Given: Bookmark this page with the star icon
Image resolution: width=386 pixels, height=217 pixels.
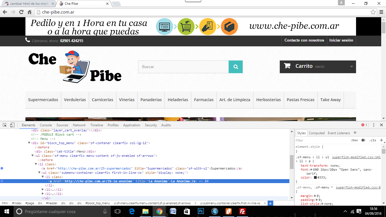Looking at the screenshot, I should [x=373, y=12].
